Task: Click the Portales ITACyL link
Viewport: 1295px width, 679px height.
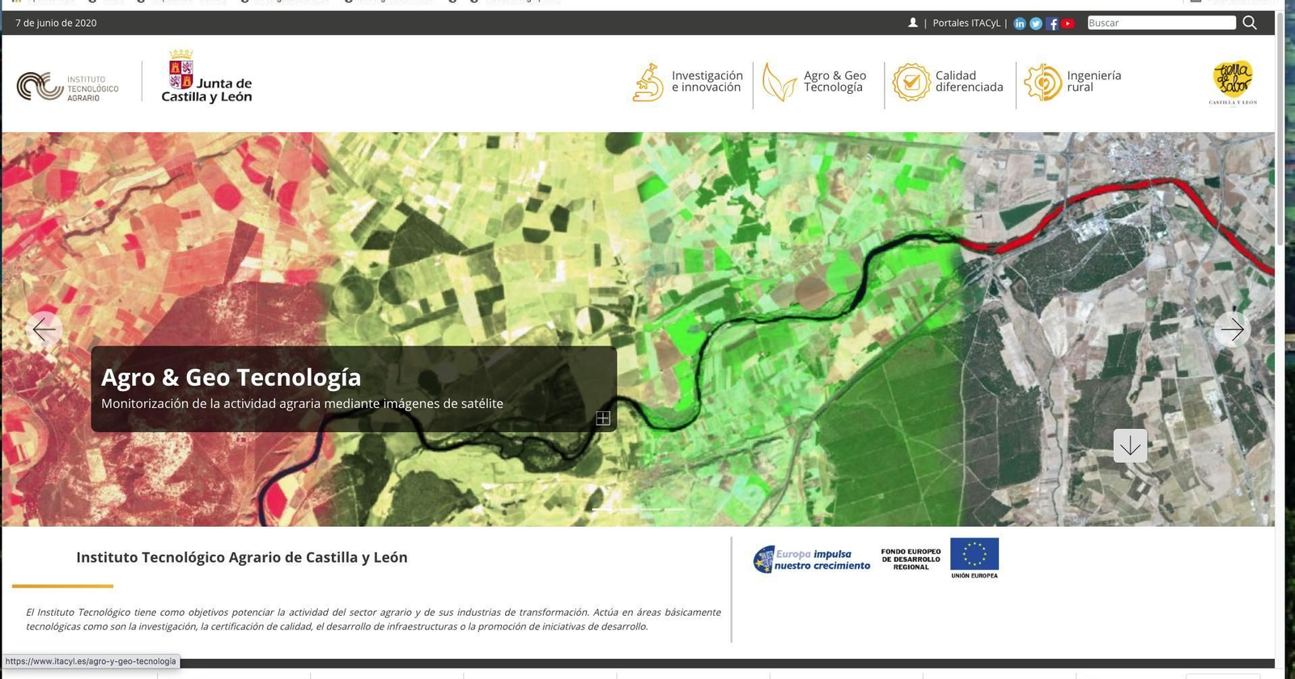Action: click(966, 23)
